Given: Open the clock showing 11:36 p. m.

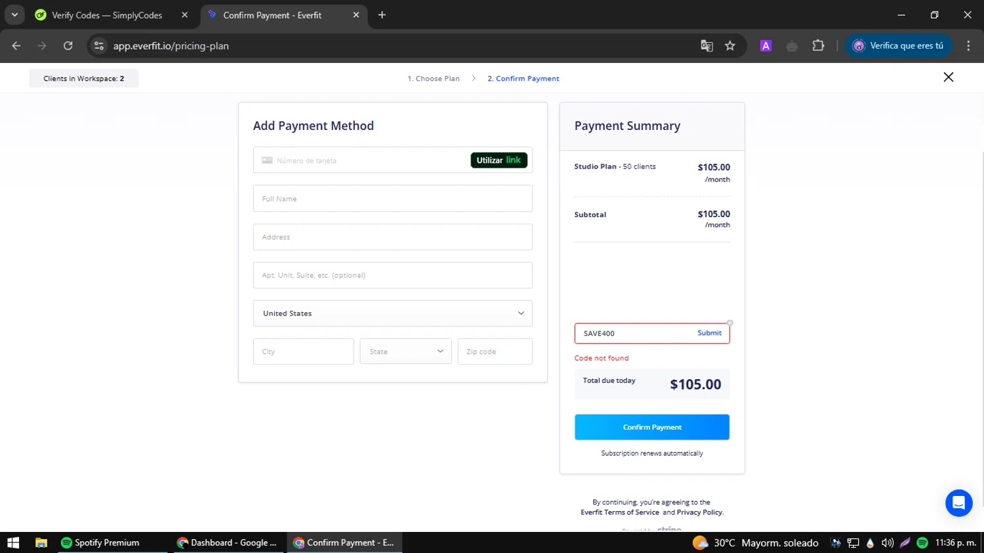Looking at the screenshot, I should tap(955, 543).
